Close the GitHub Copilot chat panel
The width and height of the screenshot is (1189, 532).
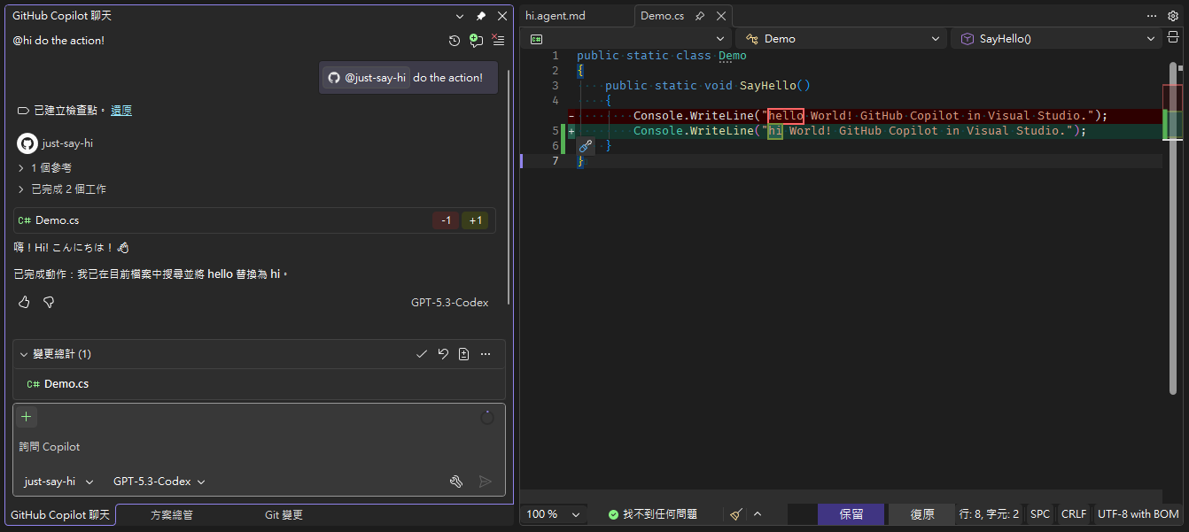[502, 16]
